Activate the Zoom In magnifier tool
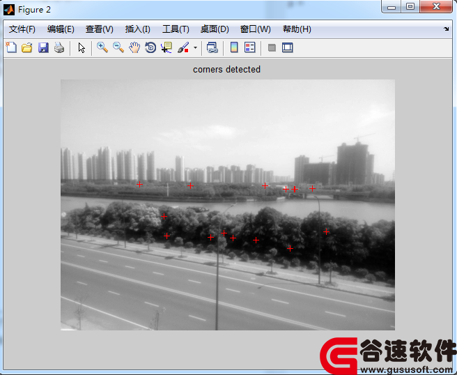This screenshot has width=457, height=375. pos(102,47)
